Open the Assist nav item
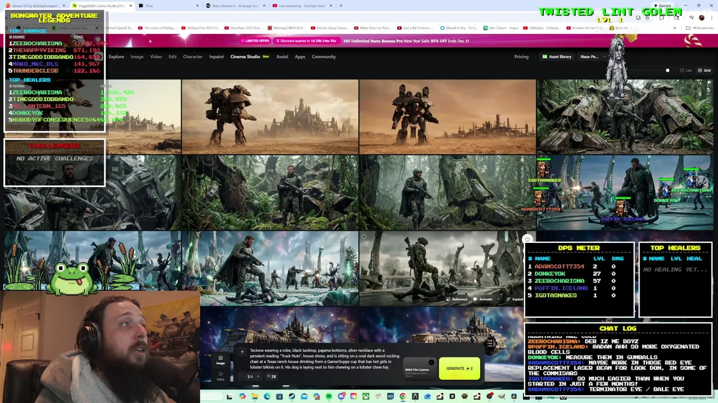This screenshot has height=403, width=718. point(282,57)
